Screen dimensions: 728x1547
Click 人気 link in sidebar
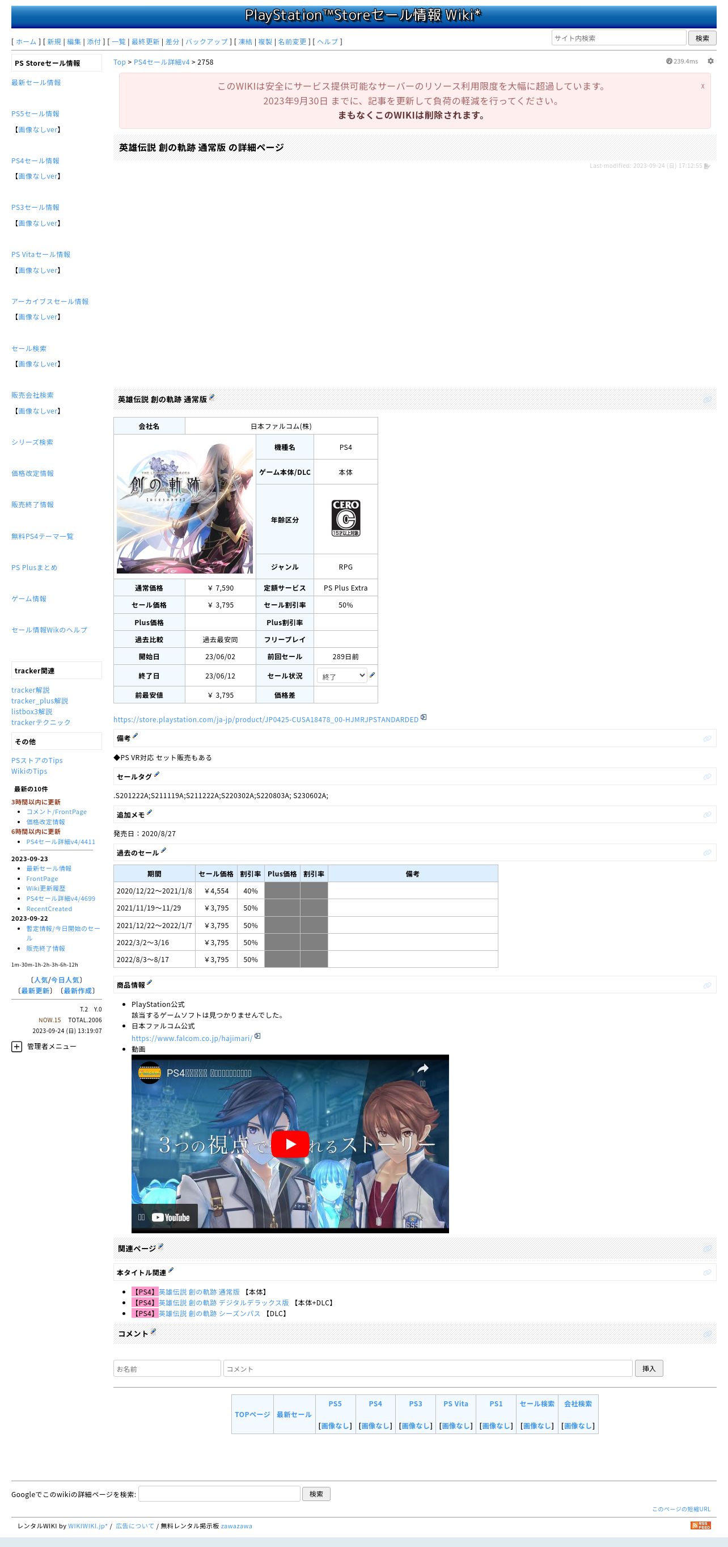40,980
